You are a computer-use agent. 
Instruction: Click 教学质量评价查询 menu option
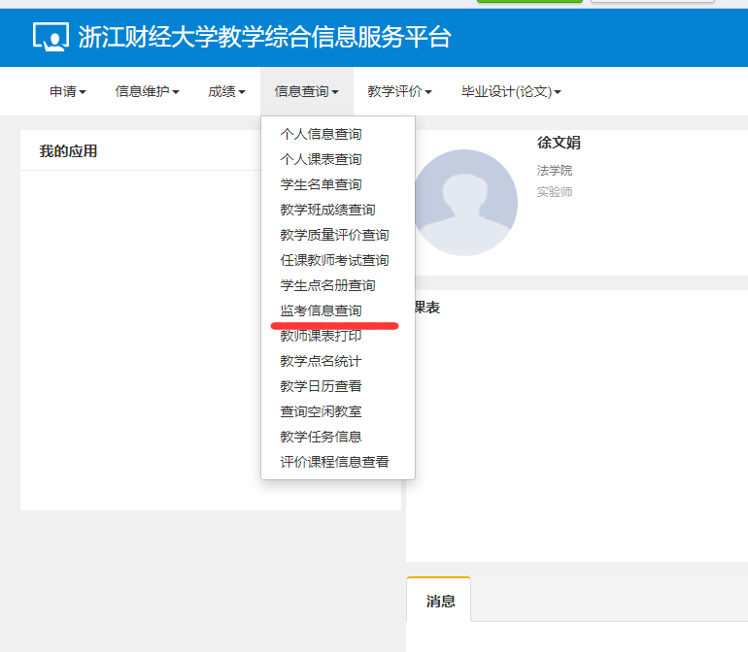point(334,235)
